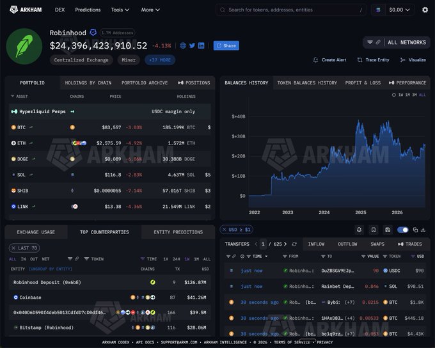
Task: Open the INFLOW transfers tab
Action: (x=316, y=244)
